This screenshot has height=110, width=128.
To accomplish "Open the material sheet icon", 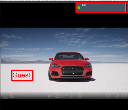I will coord(72,96).
